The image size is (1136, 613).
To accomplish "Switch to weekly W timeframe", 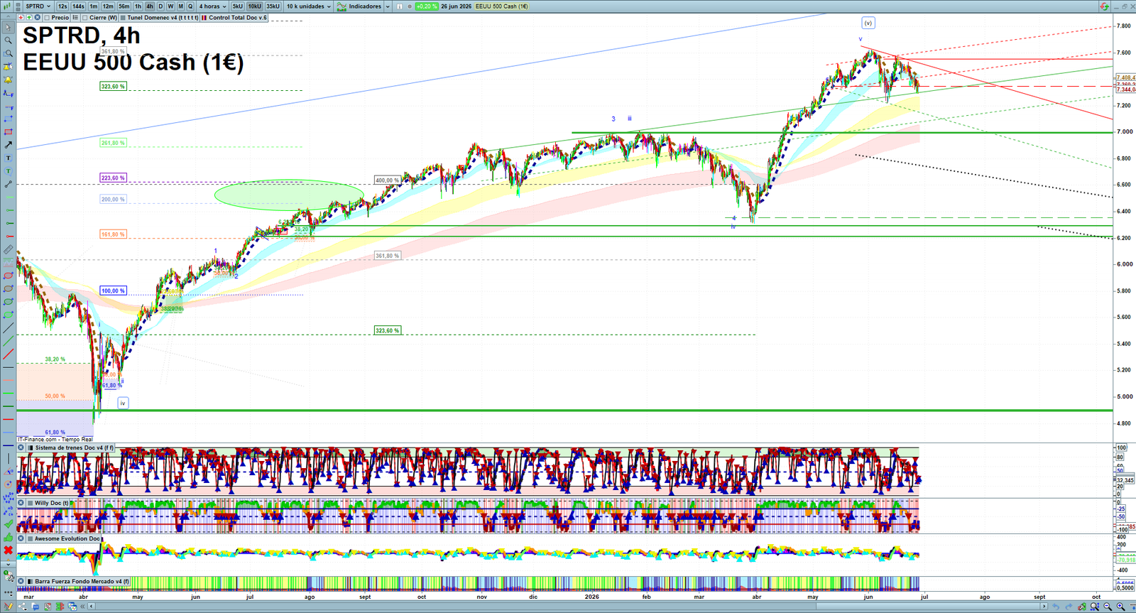I will point(170,6).
